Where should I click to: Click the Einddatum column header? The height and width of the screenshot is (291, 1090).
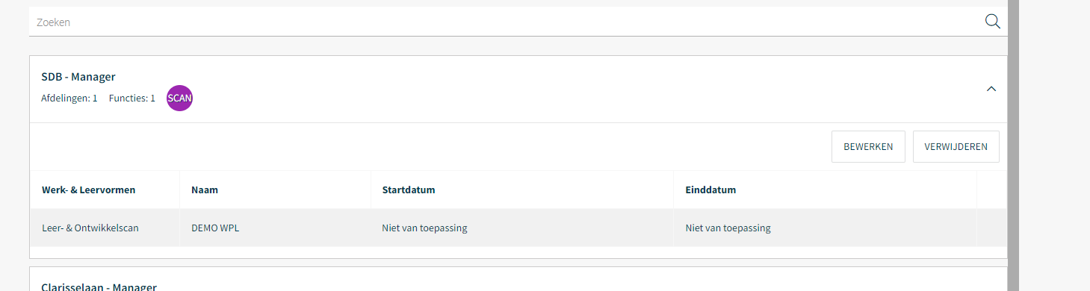(710, 190)
